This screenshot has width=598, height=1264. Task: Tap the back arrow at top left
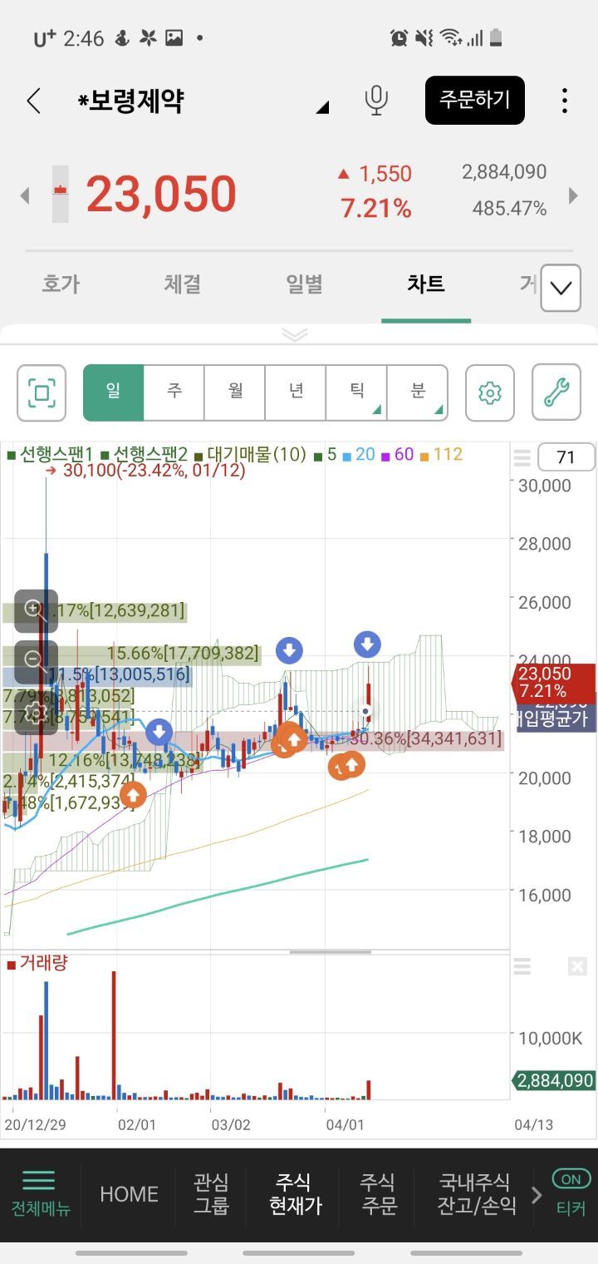click(33, 101)
